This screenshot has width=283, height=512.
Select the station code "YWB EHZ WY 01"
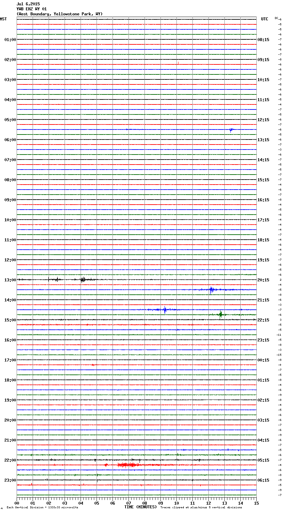pyautogui.click(x=32, y=9)
